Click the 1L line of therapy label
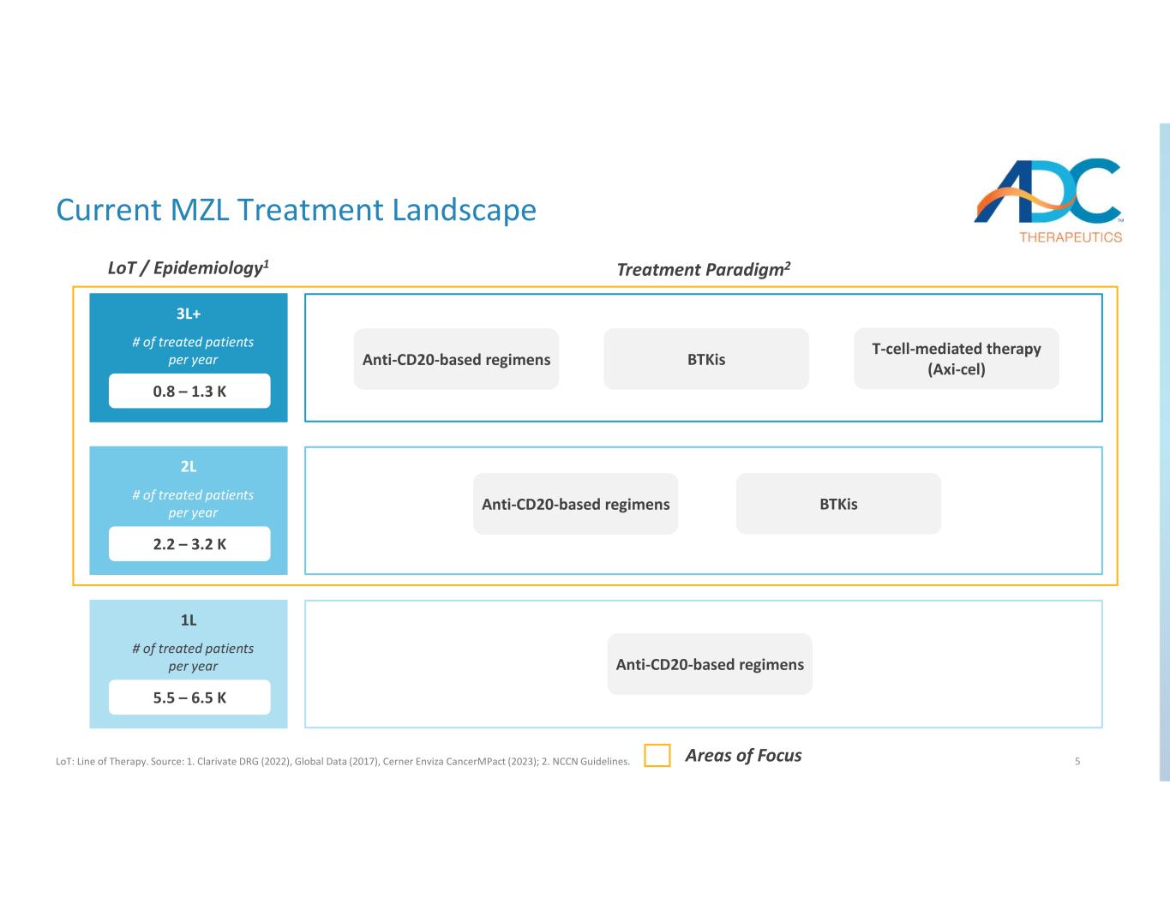The height and width of the screenshot is (904, 1170). pos(189,620)
